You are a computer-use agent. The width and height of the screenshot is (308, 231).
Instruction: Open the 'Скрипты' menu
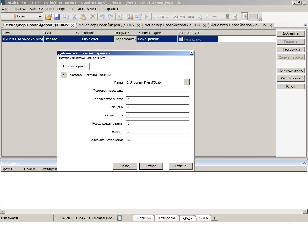tap(46, 9)
